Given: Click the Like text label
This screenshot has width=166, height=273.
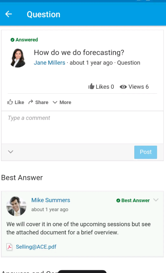Looking at the screenshot, I should coord(19,102).
